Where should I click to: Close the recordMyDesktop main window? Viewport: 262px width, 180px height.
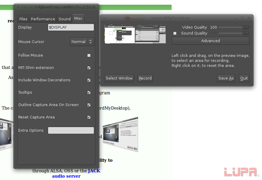click(249, 18)
